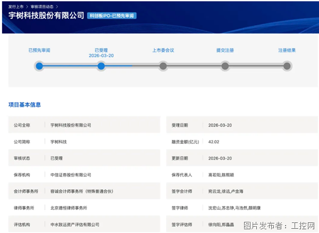Click the financing amount value 42.02
The image size is (319, 233).
(214, 142)
